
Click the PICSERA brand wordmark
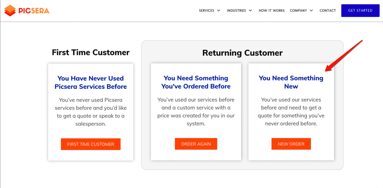(34, 11)
